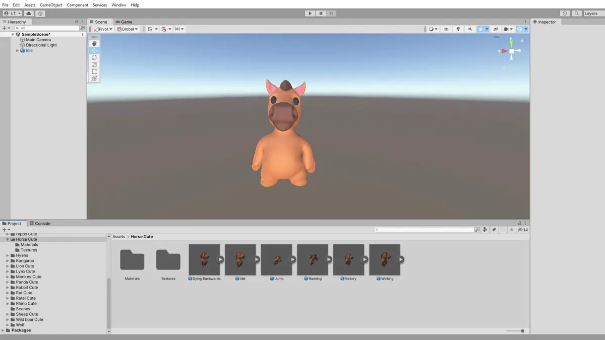
Task: Lock the Hierarchy panel
Action: pyautogui.click(x=77, y=22)
